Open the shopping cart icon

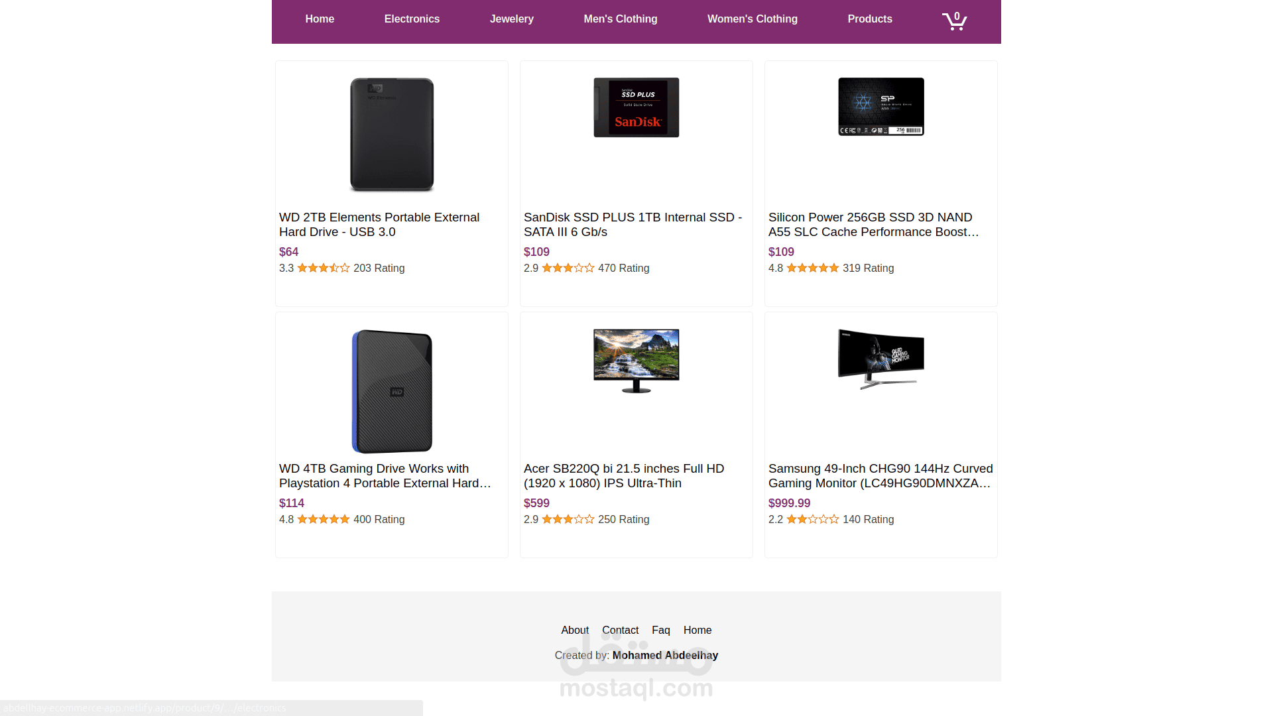pos(954,21)
